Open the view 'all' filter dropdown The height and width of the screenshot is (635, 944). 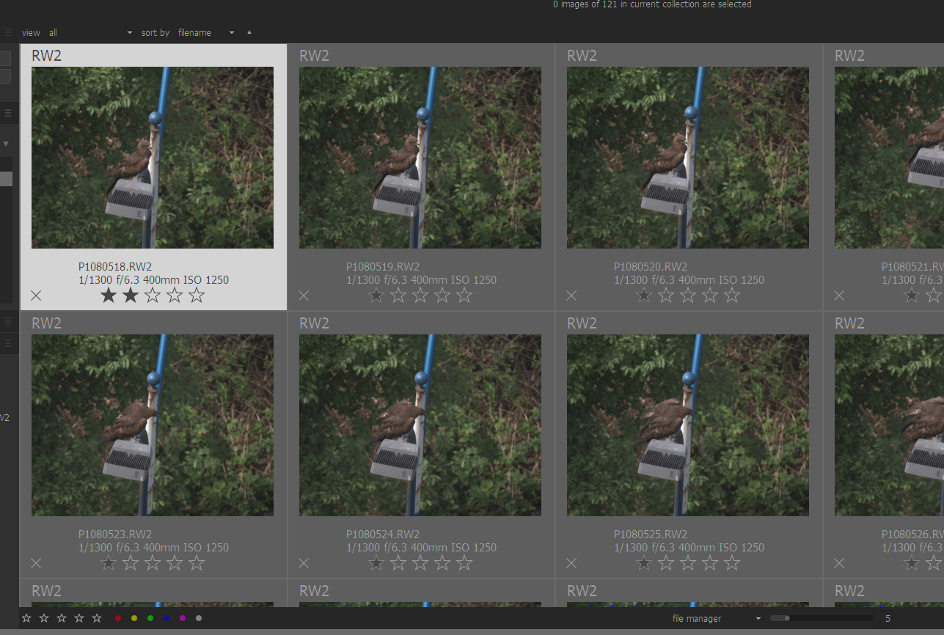pos(91,33)
